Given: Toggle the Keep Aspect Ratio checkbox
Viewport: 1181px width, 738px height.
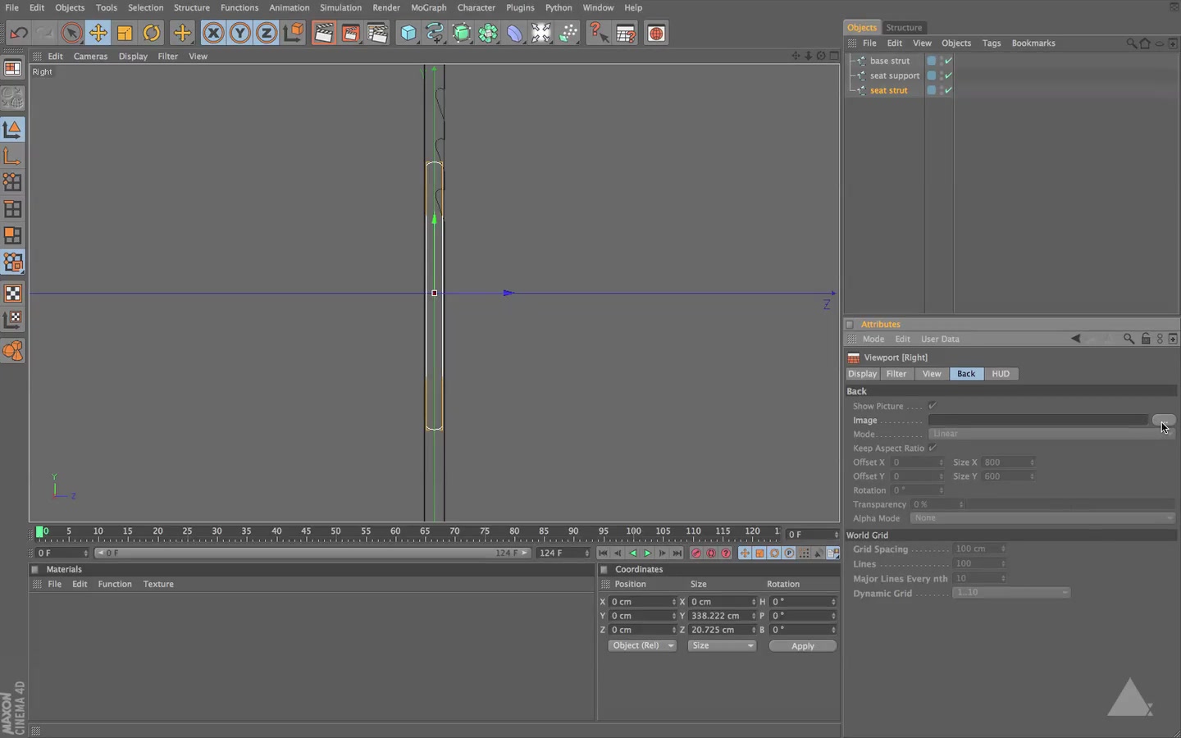Looking at the screenshot, I should click(x=932, y=448).
